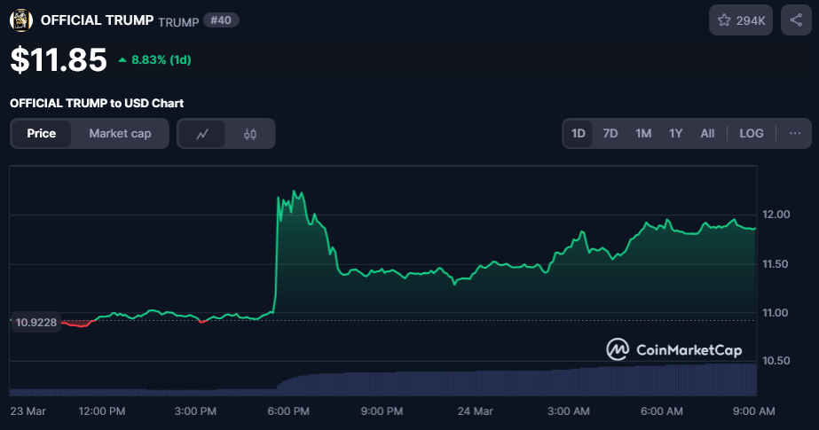Open the share icon button

click(x=796, y=20)
